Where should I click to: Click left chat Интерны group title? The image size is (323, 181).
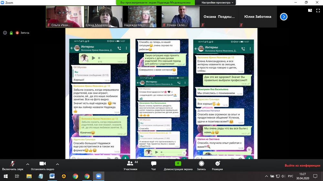click(x=88, y=47)
